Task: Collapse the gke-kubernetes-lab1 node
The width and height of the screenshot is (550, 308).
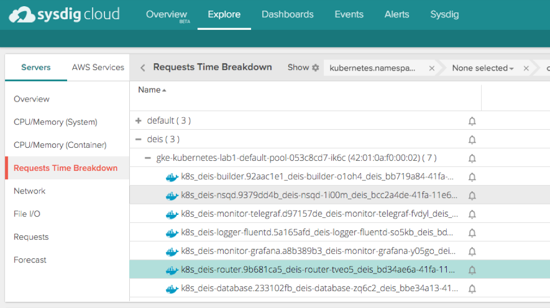Action: click(x=148, y=158)
